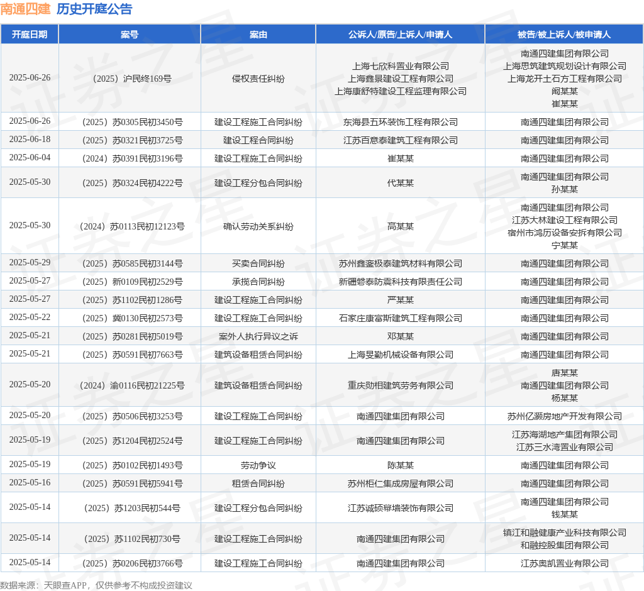Select the title 南通四建
The image size is (644, 591).
coord(25,9)
